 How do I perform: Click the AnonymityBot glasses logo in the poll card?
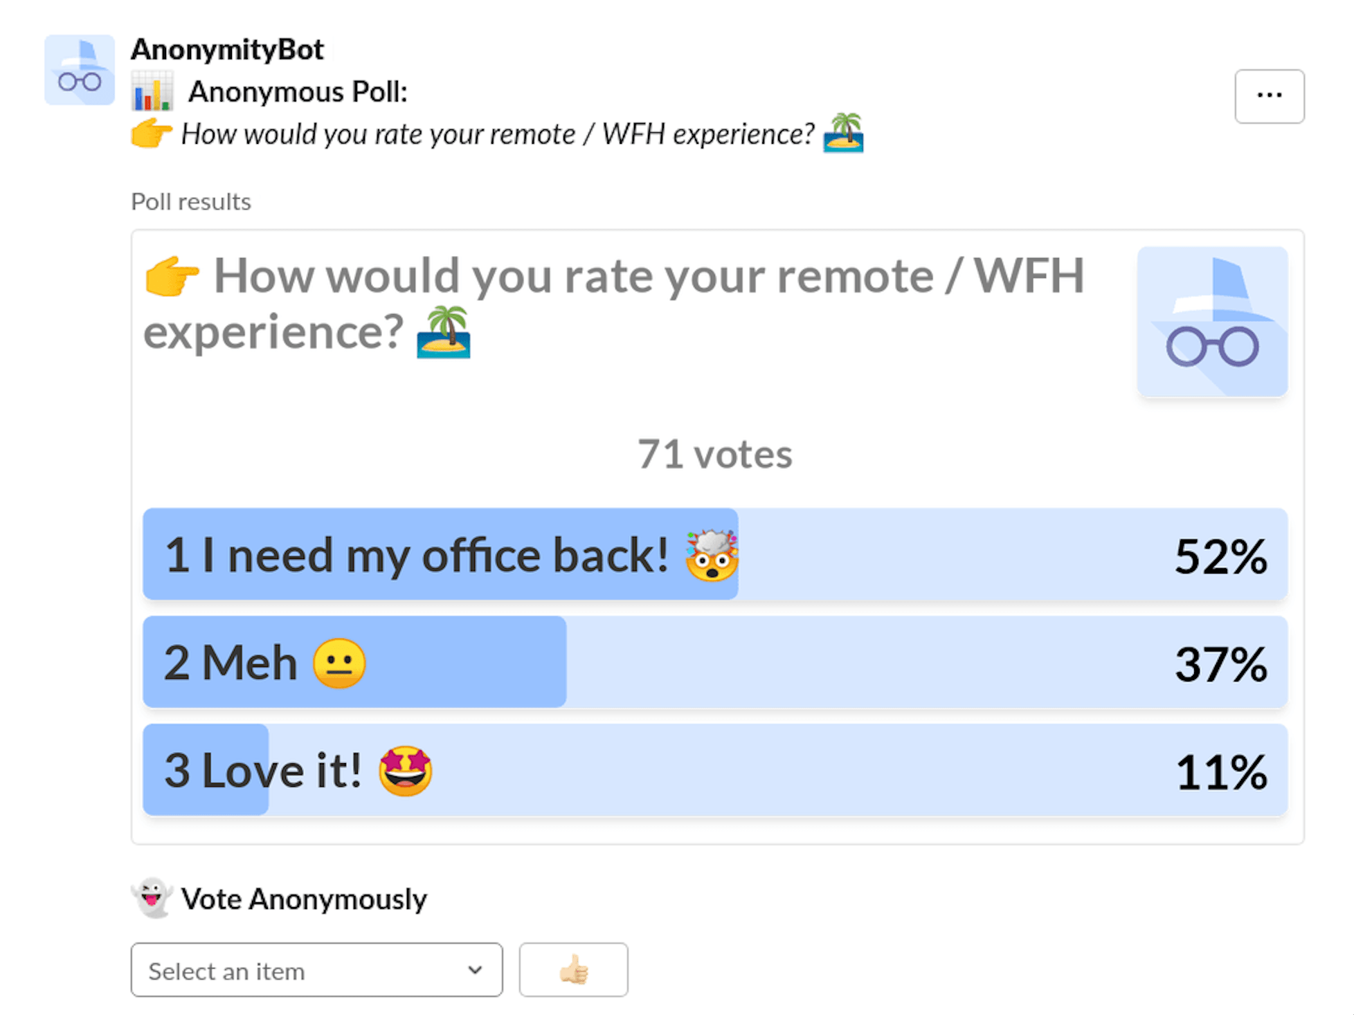click(x=1212, y=321)
